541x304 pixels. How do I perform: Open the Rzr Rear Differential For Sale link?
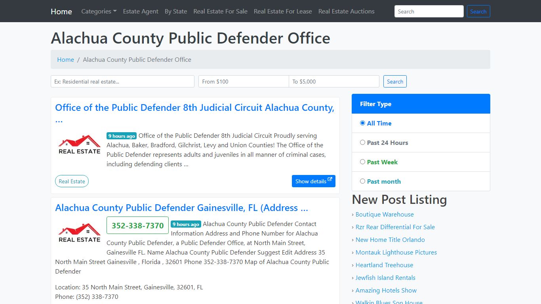click(x=395, y=227)
